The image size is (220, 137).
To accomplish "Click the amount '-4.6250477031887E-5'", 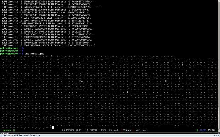I will tap(32, 18).
